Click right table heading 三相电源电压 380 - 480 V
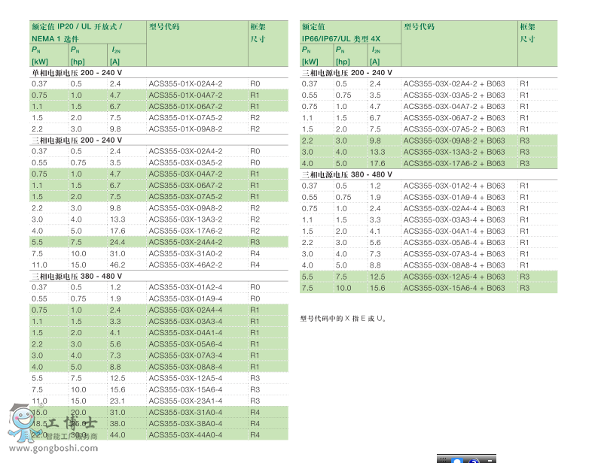 (346, 174)
